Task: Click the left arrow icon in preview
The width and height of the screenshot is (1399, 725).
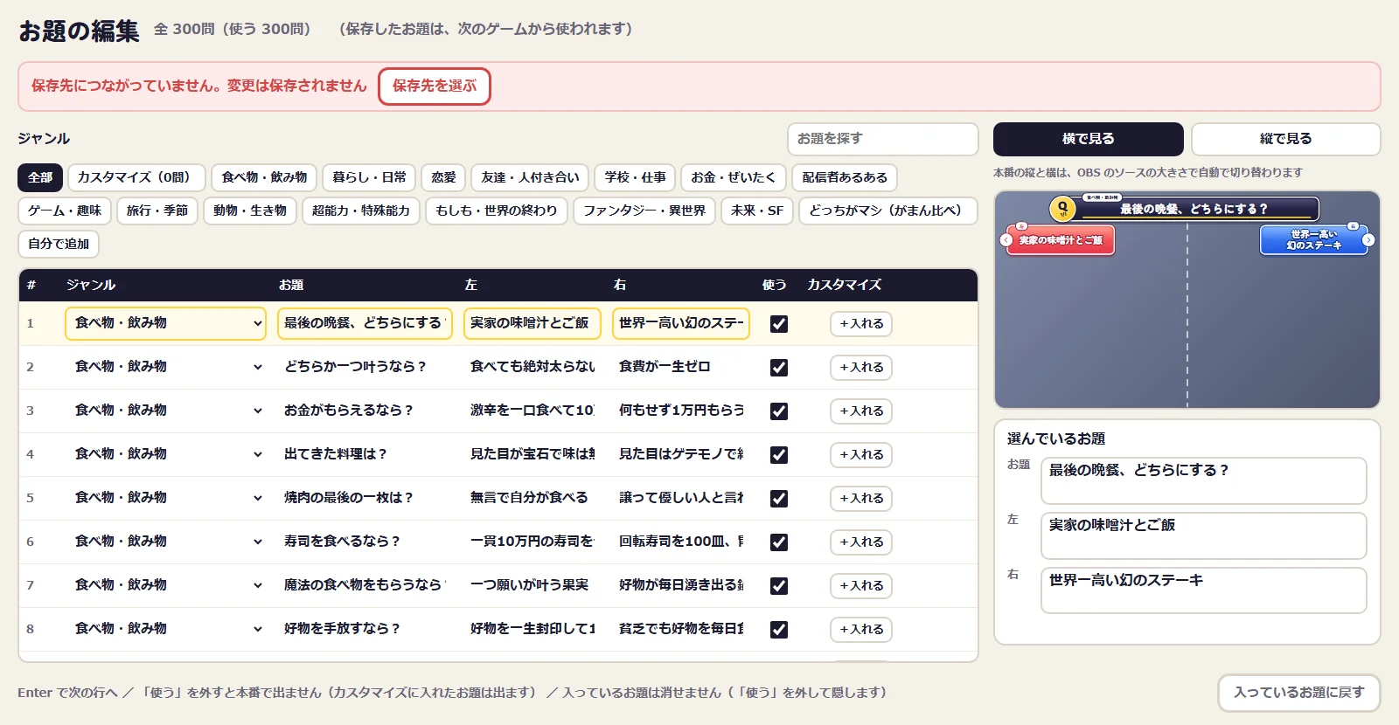Action: [1006, 240]
